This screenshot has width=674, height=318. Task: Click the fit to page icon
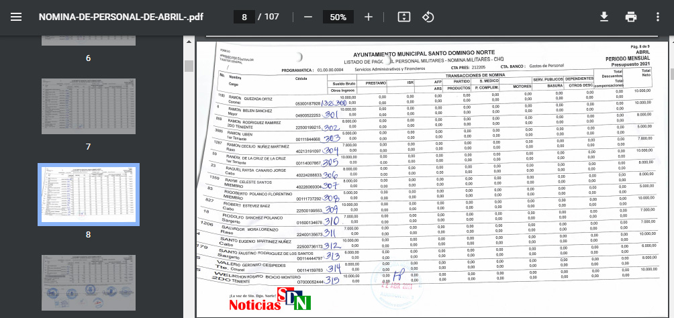[x=403, y=17]
